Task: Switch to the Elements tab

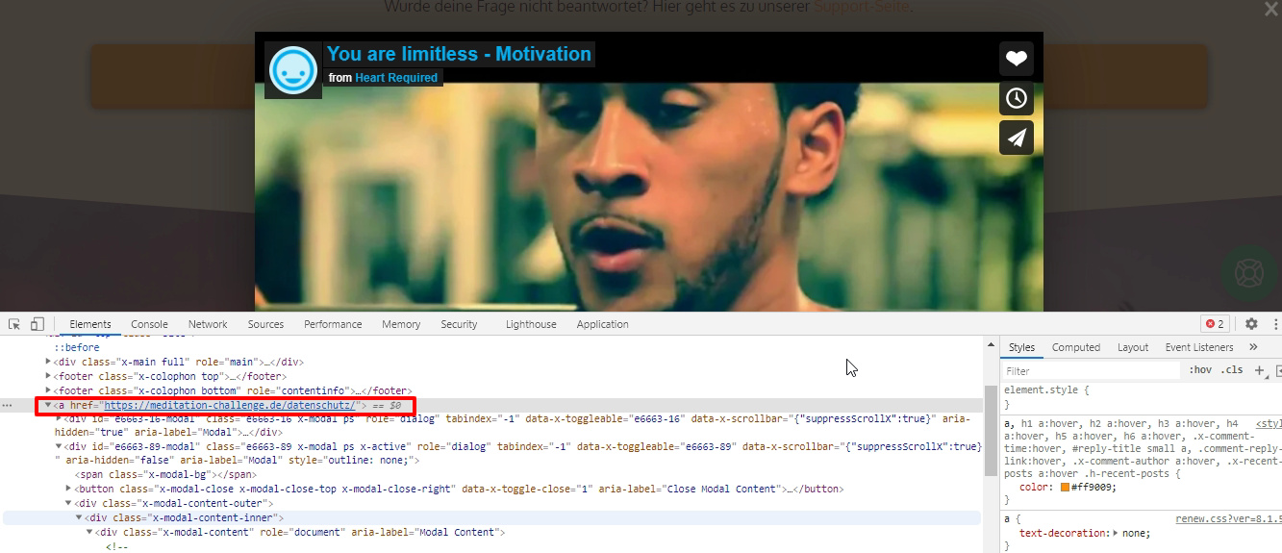Action: coord(90,324)
